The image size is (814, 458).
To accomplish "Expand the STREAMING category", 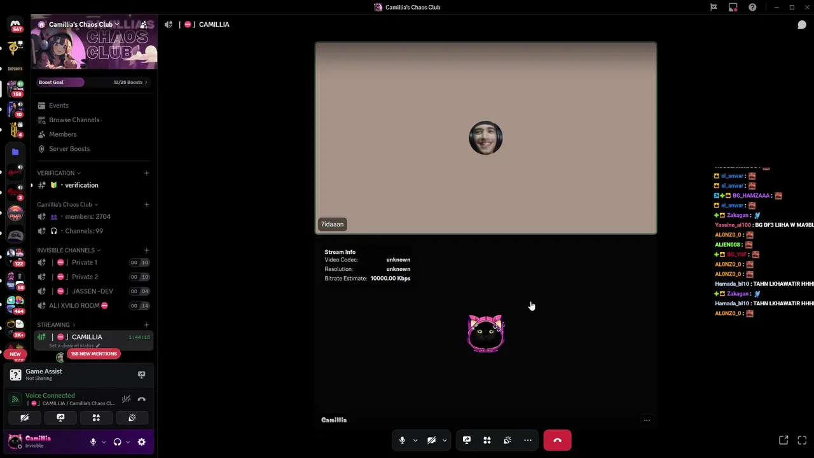I will (x=56, y=325).
